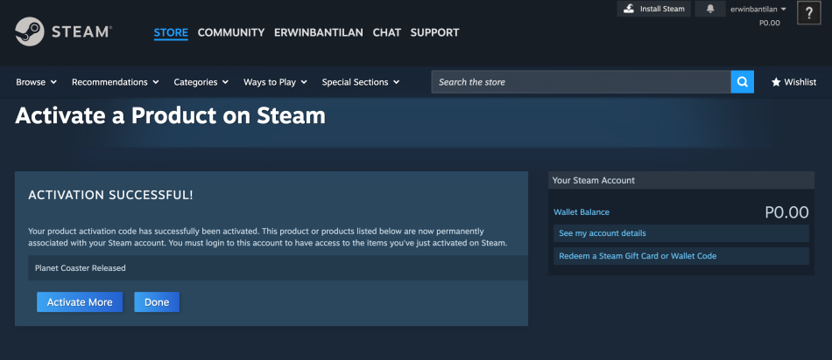Switch to the COMMUNITY tab
This screenshot has width=832, height=360.
click(230, 33)
